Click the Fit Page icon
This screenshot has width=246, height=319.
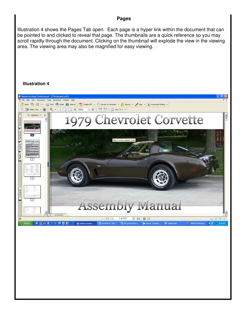[65, 110]
